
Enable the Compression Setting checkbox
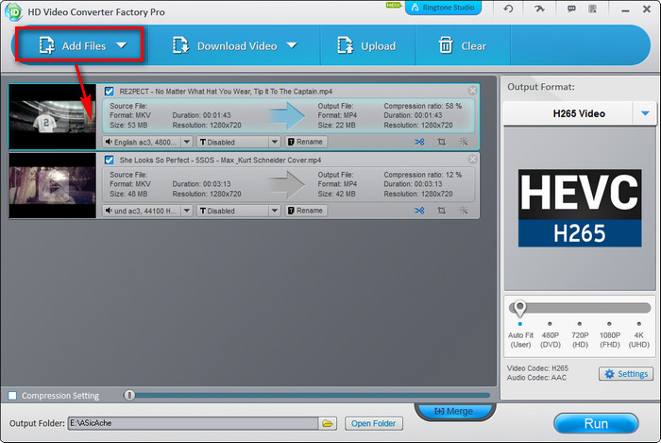click(x=12, y=396)
